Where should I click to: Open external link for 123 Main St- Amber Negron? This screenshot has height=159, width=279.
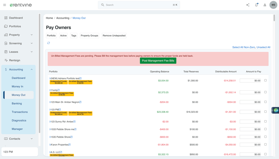[x=80, y=102]
